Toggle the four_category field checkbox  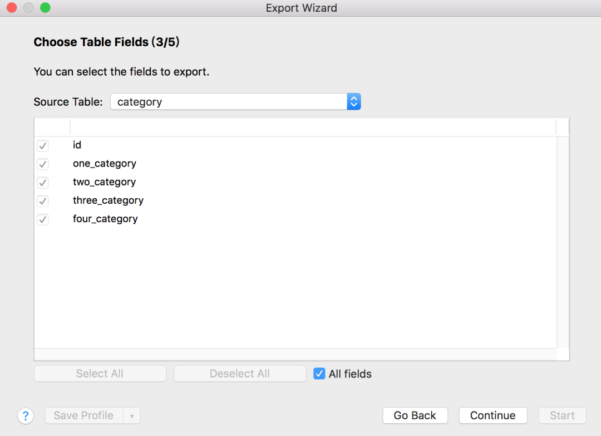point(43,219)
